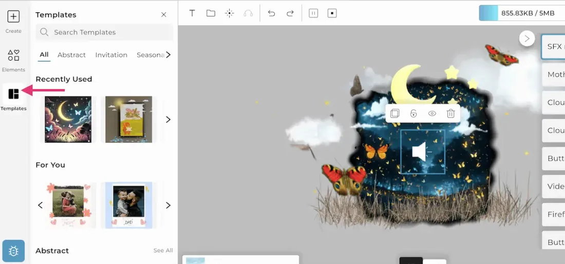Open the moon night template thumbnail
Image resolution: width=565 pixels, height=264 pixels.
pos(68,119)
